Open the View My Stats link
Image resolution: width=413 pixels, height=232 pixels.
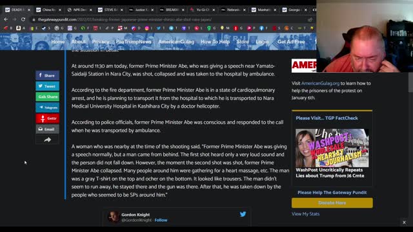305,214
